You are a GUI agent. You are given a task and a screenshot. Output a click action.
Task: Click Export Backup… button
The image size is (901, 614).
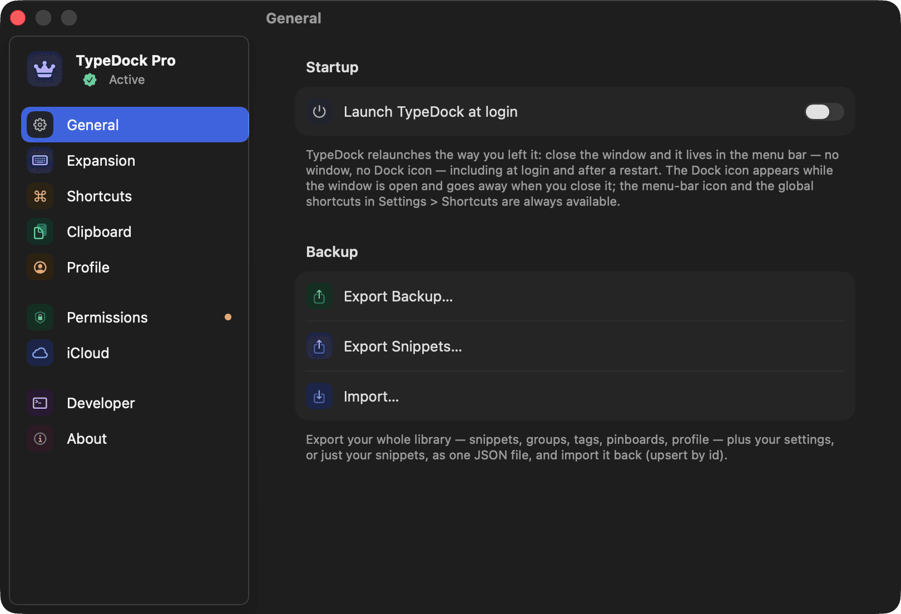pyautogui.click(x=575, y=296)
